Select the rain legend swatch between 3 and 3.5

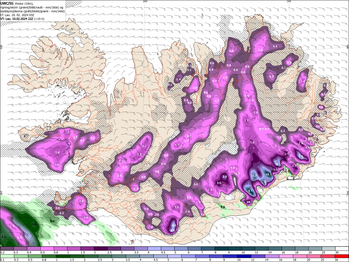119,256
